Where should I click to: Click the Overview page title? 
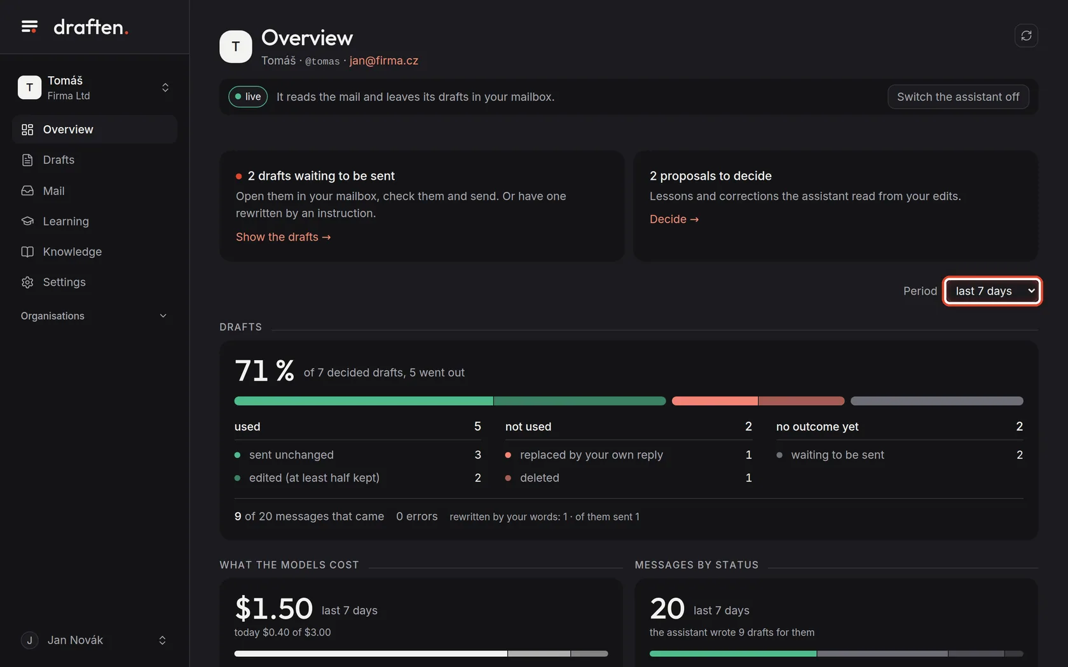click(x=307, y=37)
